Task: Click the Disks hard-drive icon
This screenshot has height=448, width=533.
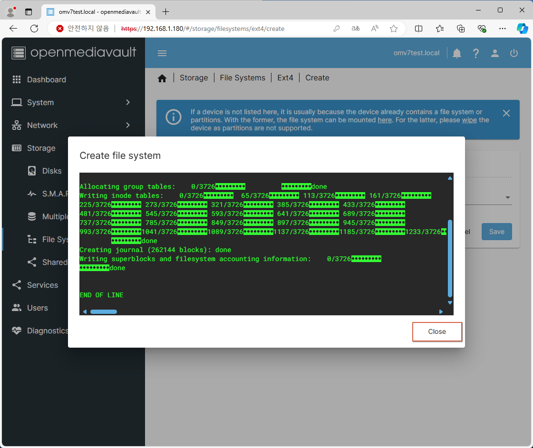Action: [x=31, y=171]
